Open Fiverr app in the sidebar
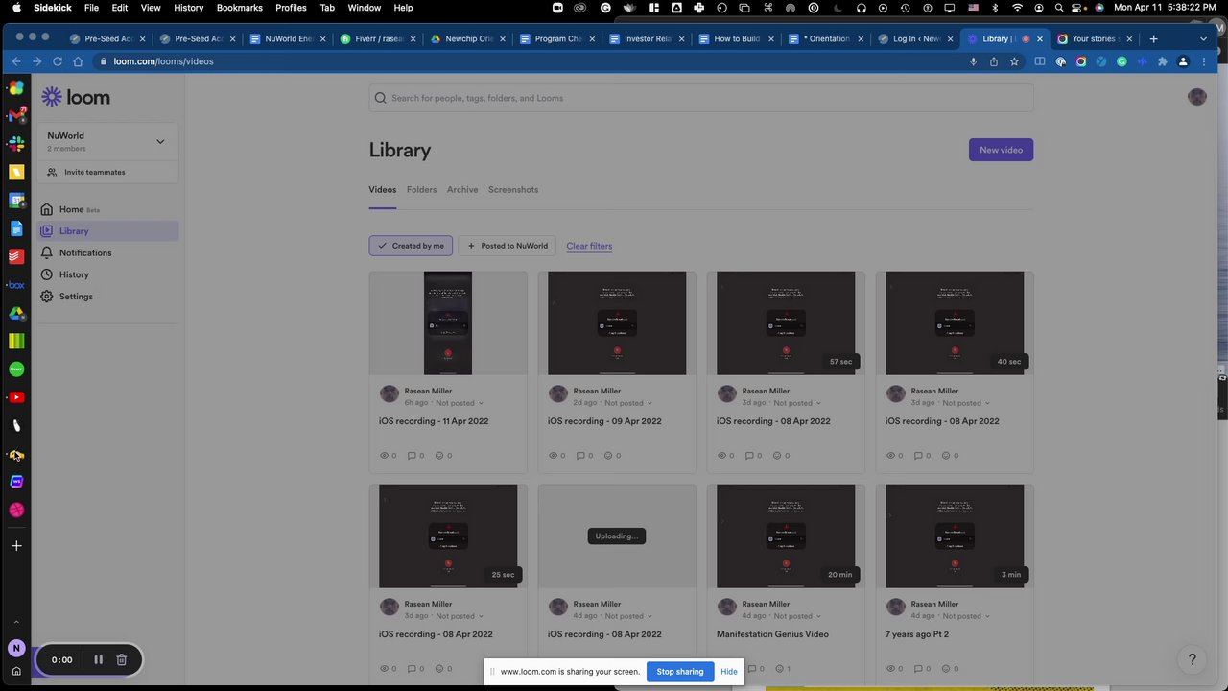The image size is (1228, 691). click(x=16, y=369)
